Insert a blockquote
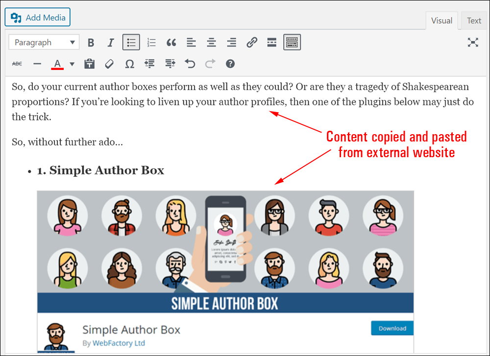Image resolution: width=490 pixels, height=356 pixels. pos(171,42)
